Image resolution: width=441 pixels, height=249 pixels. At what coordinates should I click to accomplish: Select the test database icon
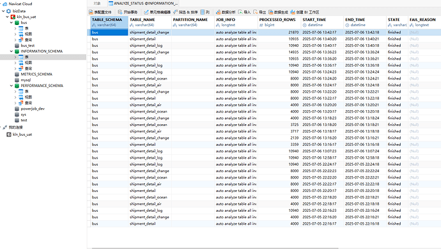(17, 120)
